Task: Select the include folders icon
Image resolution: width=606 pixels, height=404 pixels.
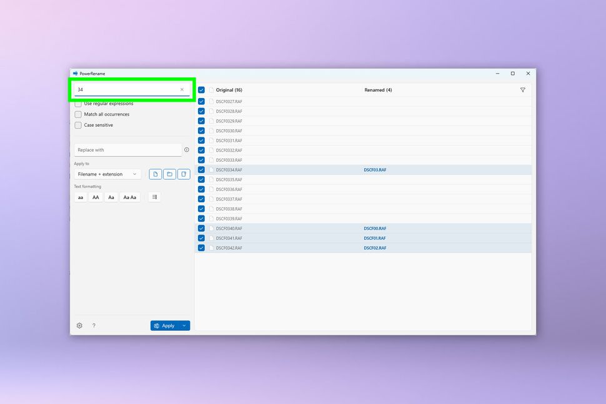Action: click(169, 174)
